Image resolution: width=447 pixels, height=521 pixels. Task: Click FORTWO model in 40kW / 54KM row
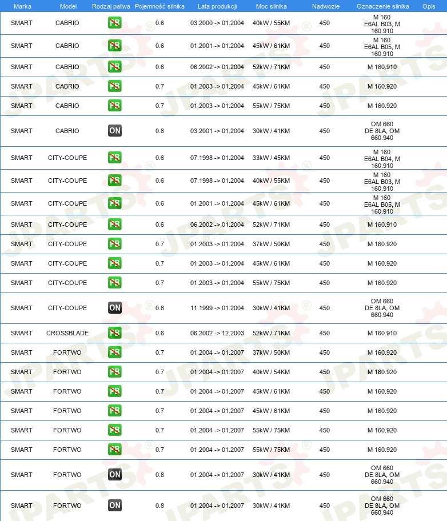pos(67,372)
